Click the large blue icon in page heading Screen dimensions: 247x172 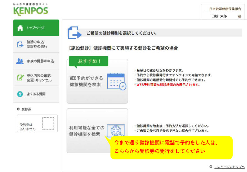point(75,33)
